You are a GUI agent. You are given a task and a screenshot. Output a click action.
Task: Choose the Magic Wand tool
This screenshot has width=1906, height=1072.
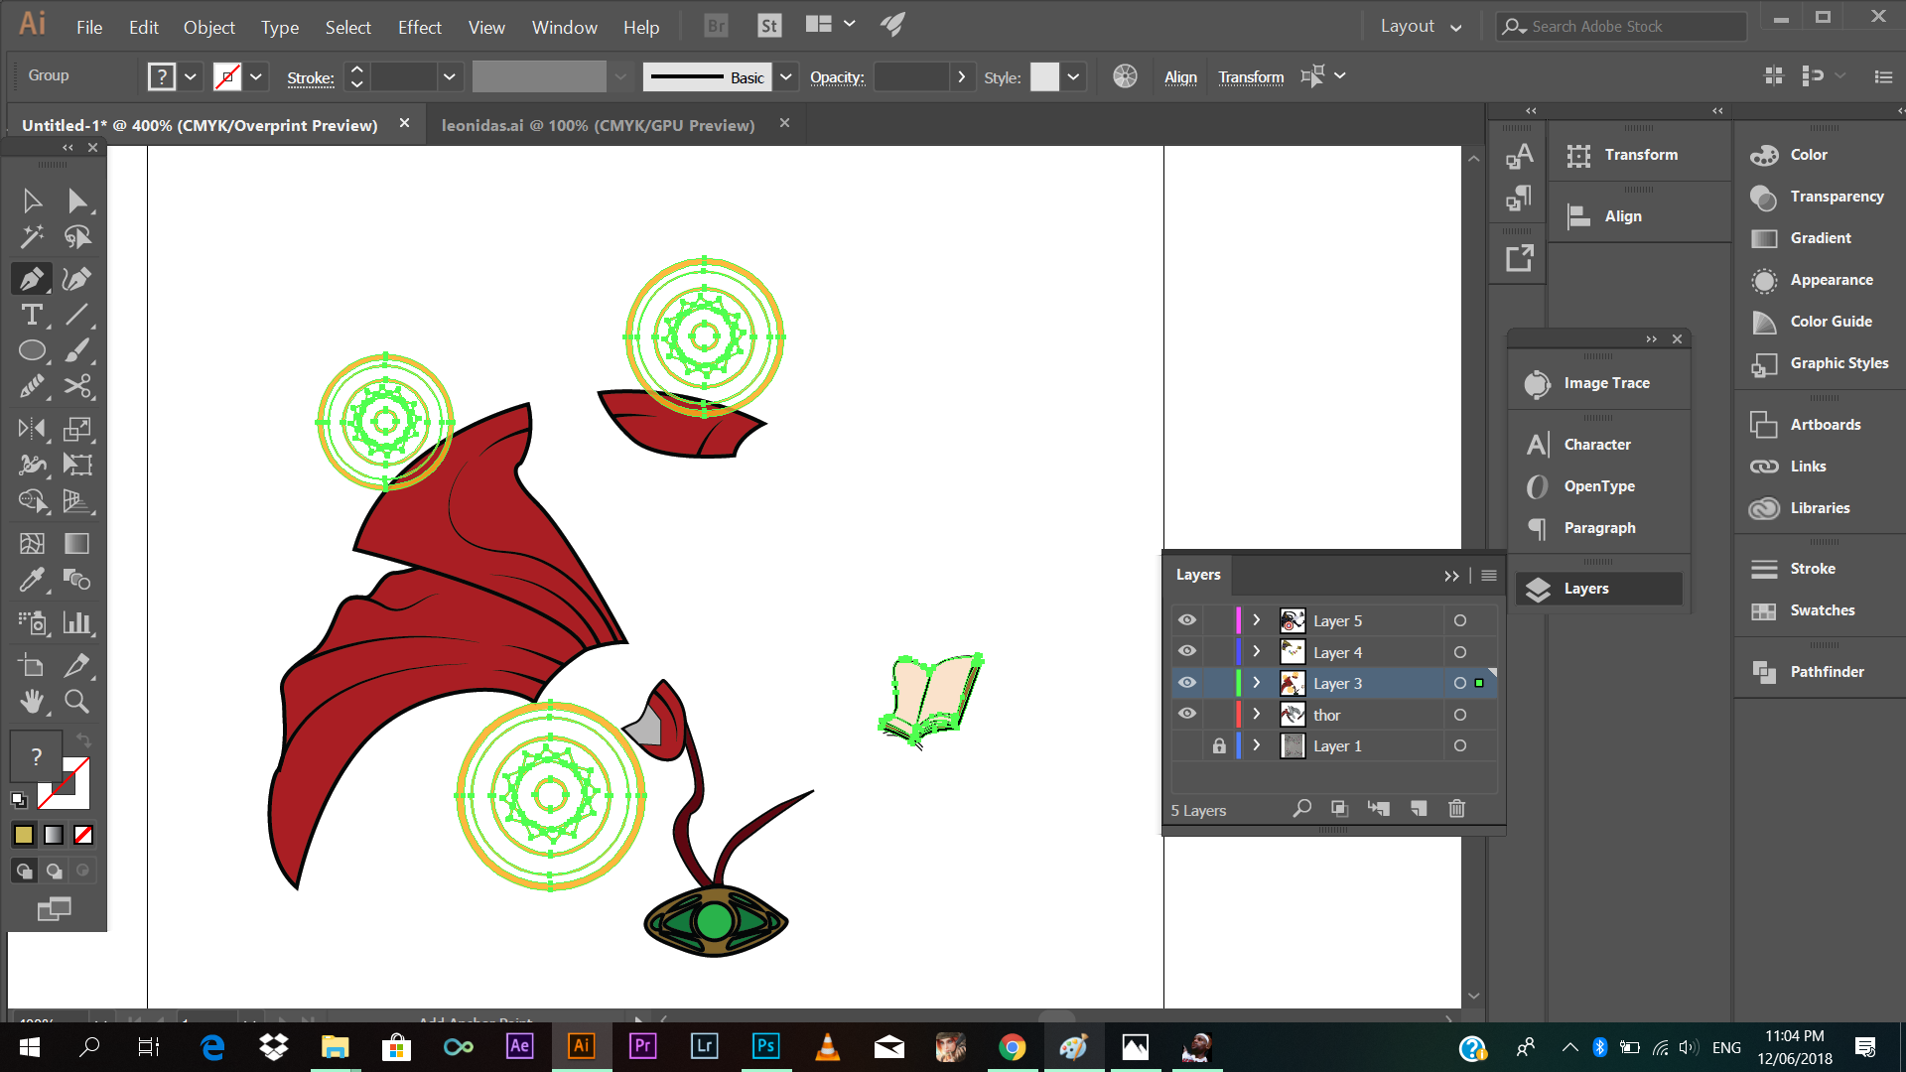tap(32, 237)
